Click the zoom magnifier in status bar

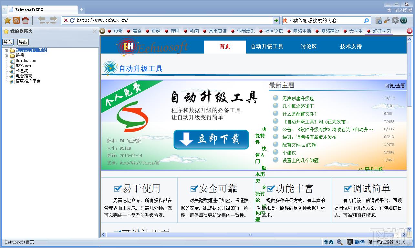pyautogui.click(x=339, y=242)
